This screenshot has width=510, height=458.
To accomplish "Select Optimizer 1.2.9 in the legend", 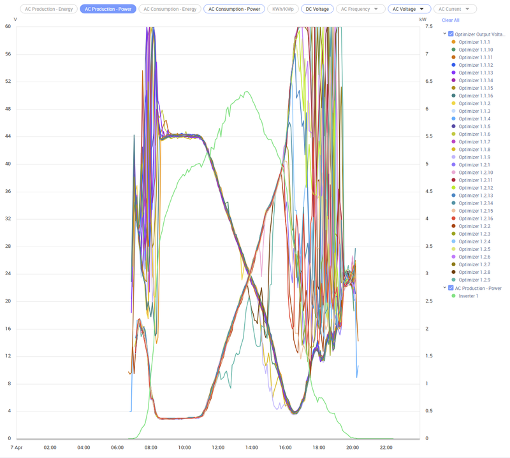I will click(474, 280).
